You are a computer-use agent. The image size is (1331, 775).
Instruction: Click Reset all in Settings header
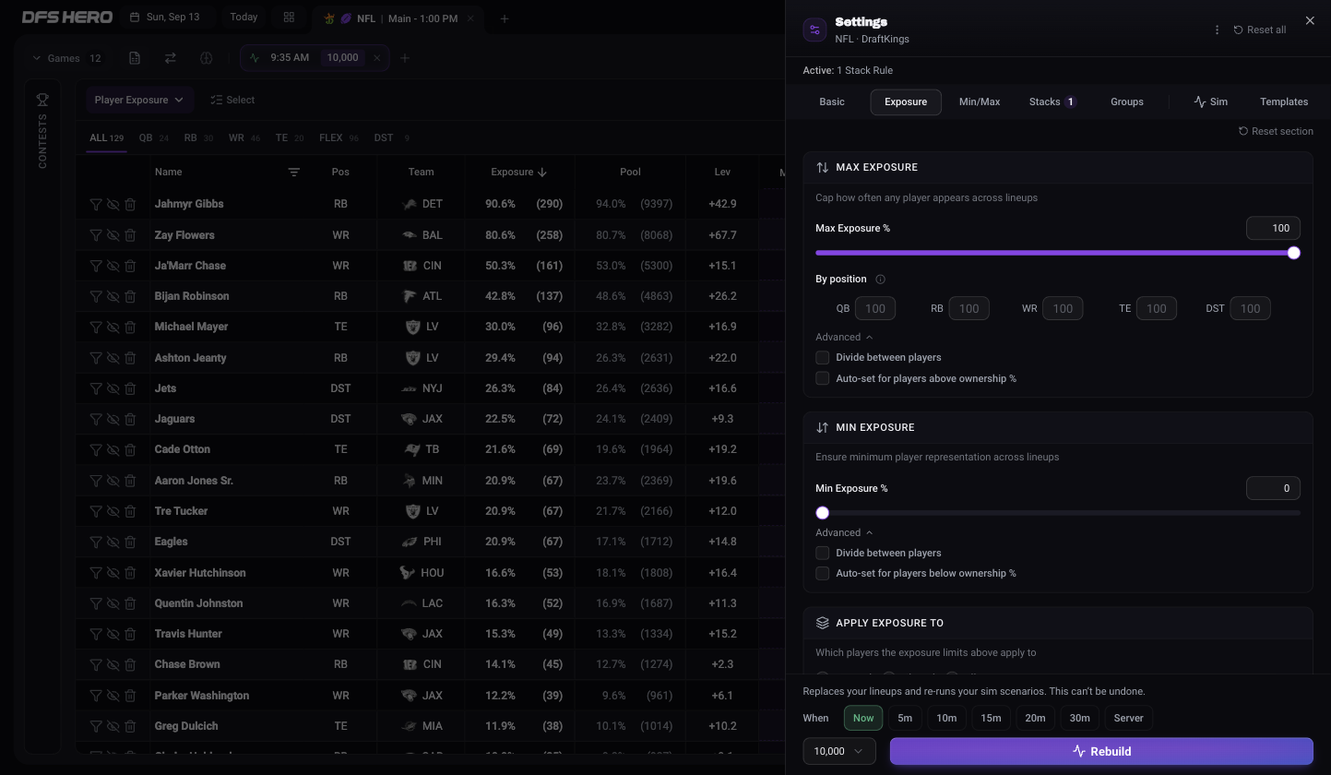tap(1260, 30)
